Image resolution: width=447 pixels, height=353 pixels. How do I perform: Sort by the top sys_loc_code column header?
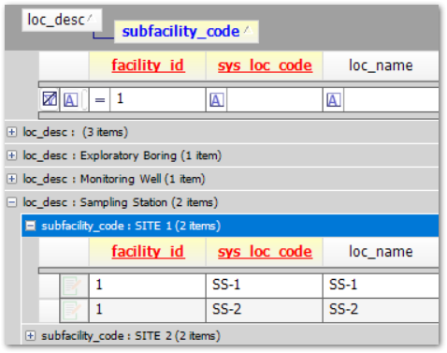[x=265, y=66]
